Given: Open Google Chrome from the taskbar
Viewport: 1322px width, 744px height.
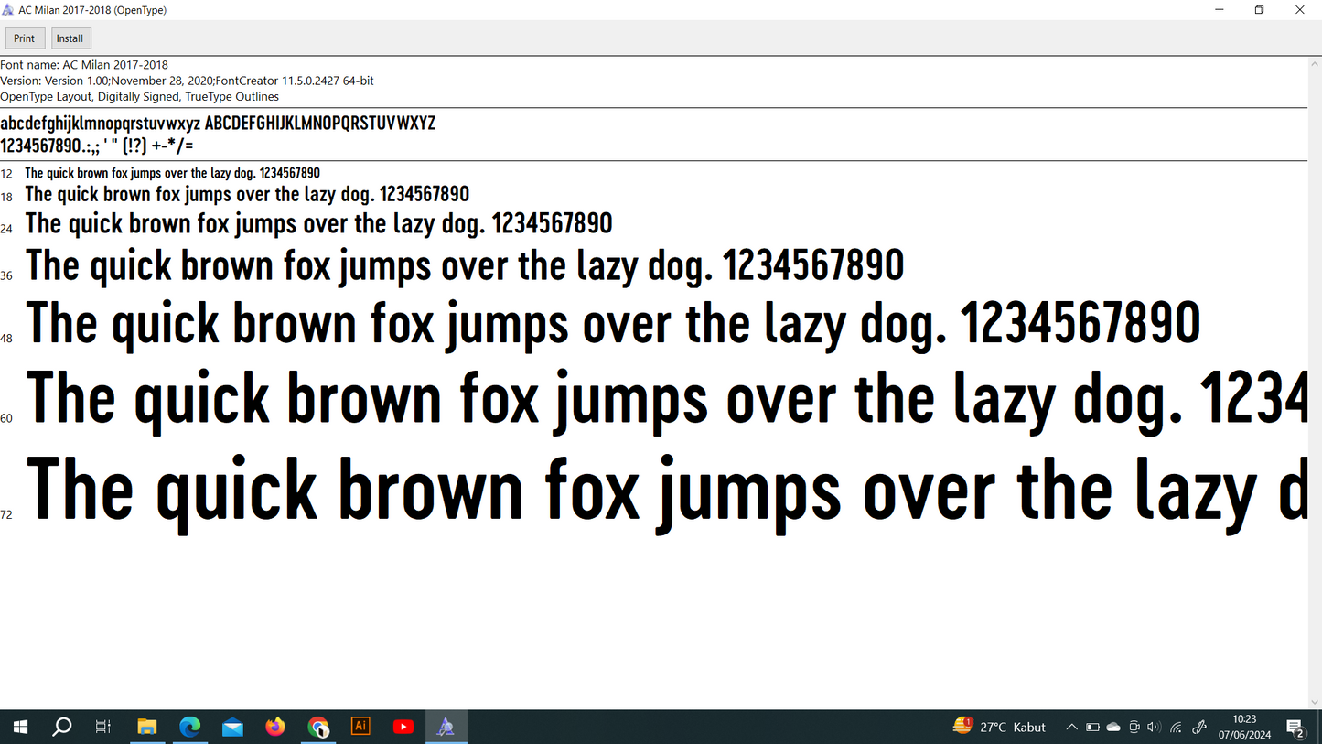Looking at the screenshot, I should coord(317,727).
